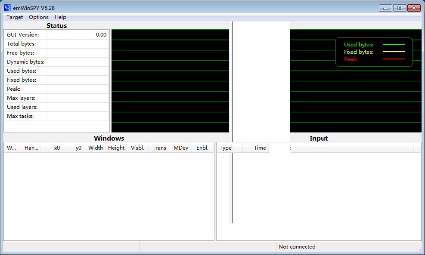
Task: Minimize the emWinSPY window
Action: coord(385,8)
